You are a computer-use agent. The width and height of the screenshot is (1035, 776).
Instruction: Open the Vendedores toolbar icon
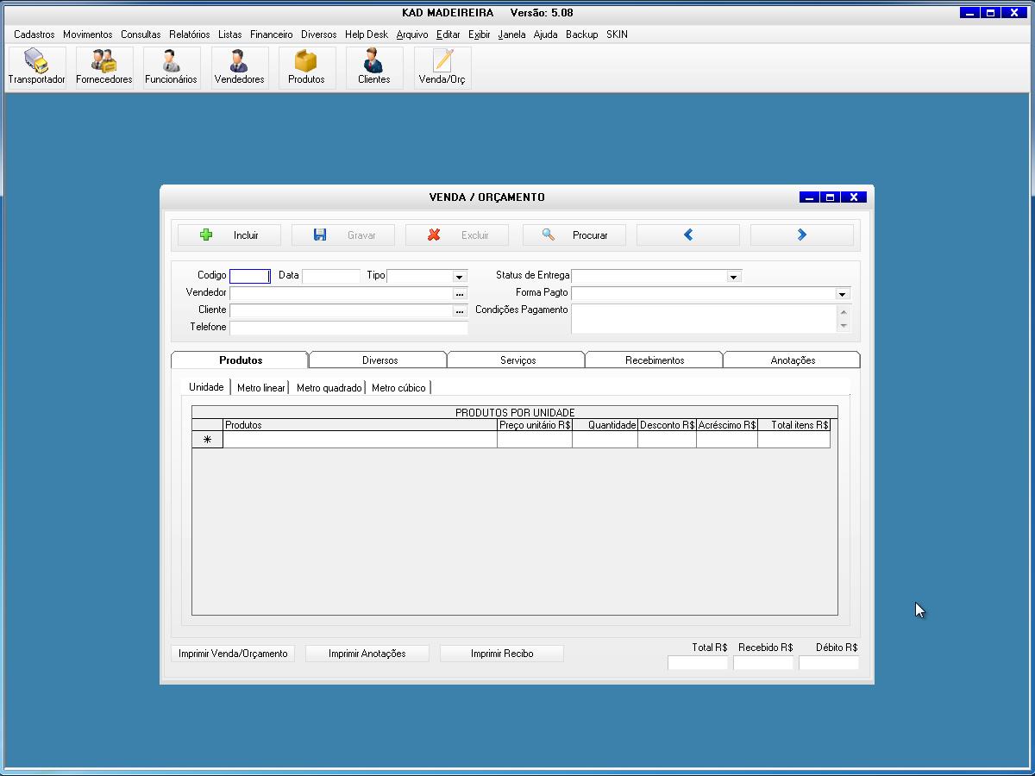click(239, 67)
